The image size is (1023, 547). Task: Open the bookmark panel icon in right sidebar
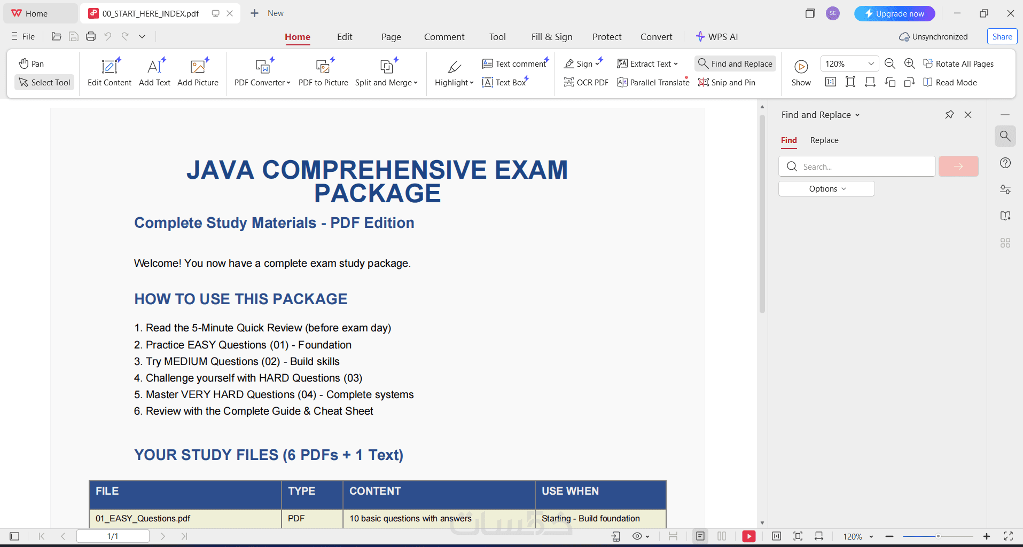pyautogui.click(x=1005, y=216)
